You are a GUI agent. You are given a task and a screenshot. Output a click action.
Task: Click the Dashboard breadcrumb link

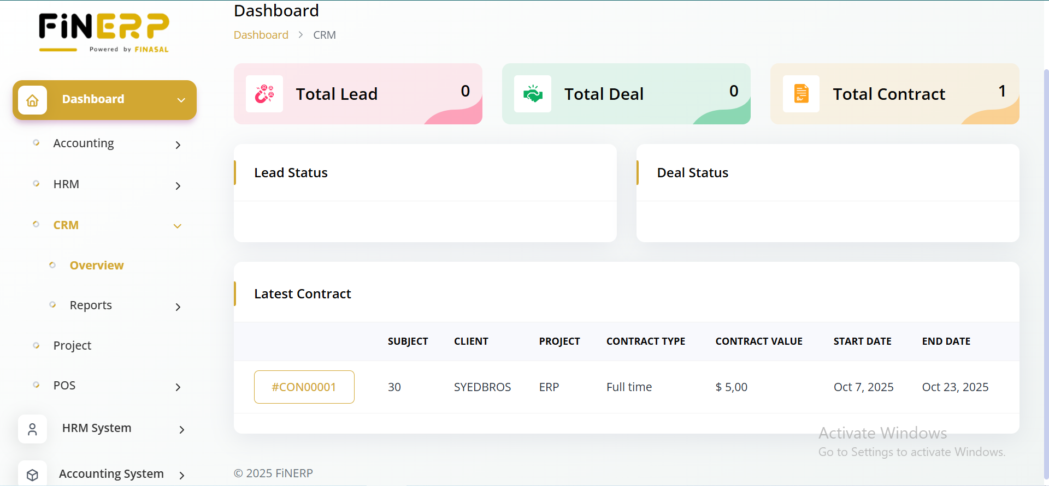click(261, 35)
